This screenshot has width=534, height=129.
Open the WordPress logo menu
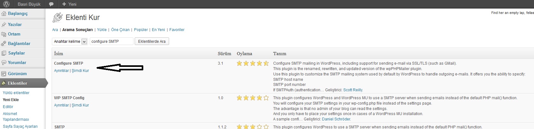coord(6,4)
